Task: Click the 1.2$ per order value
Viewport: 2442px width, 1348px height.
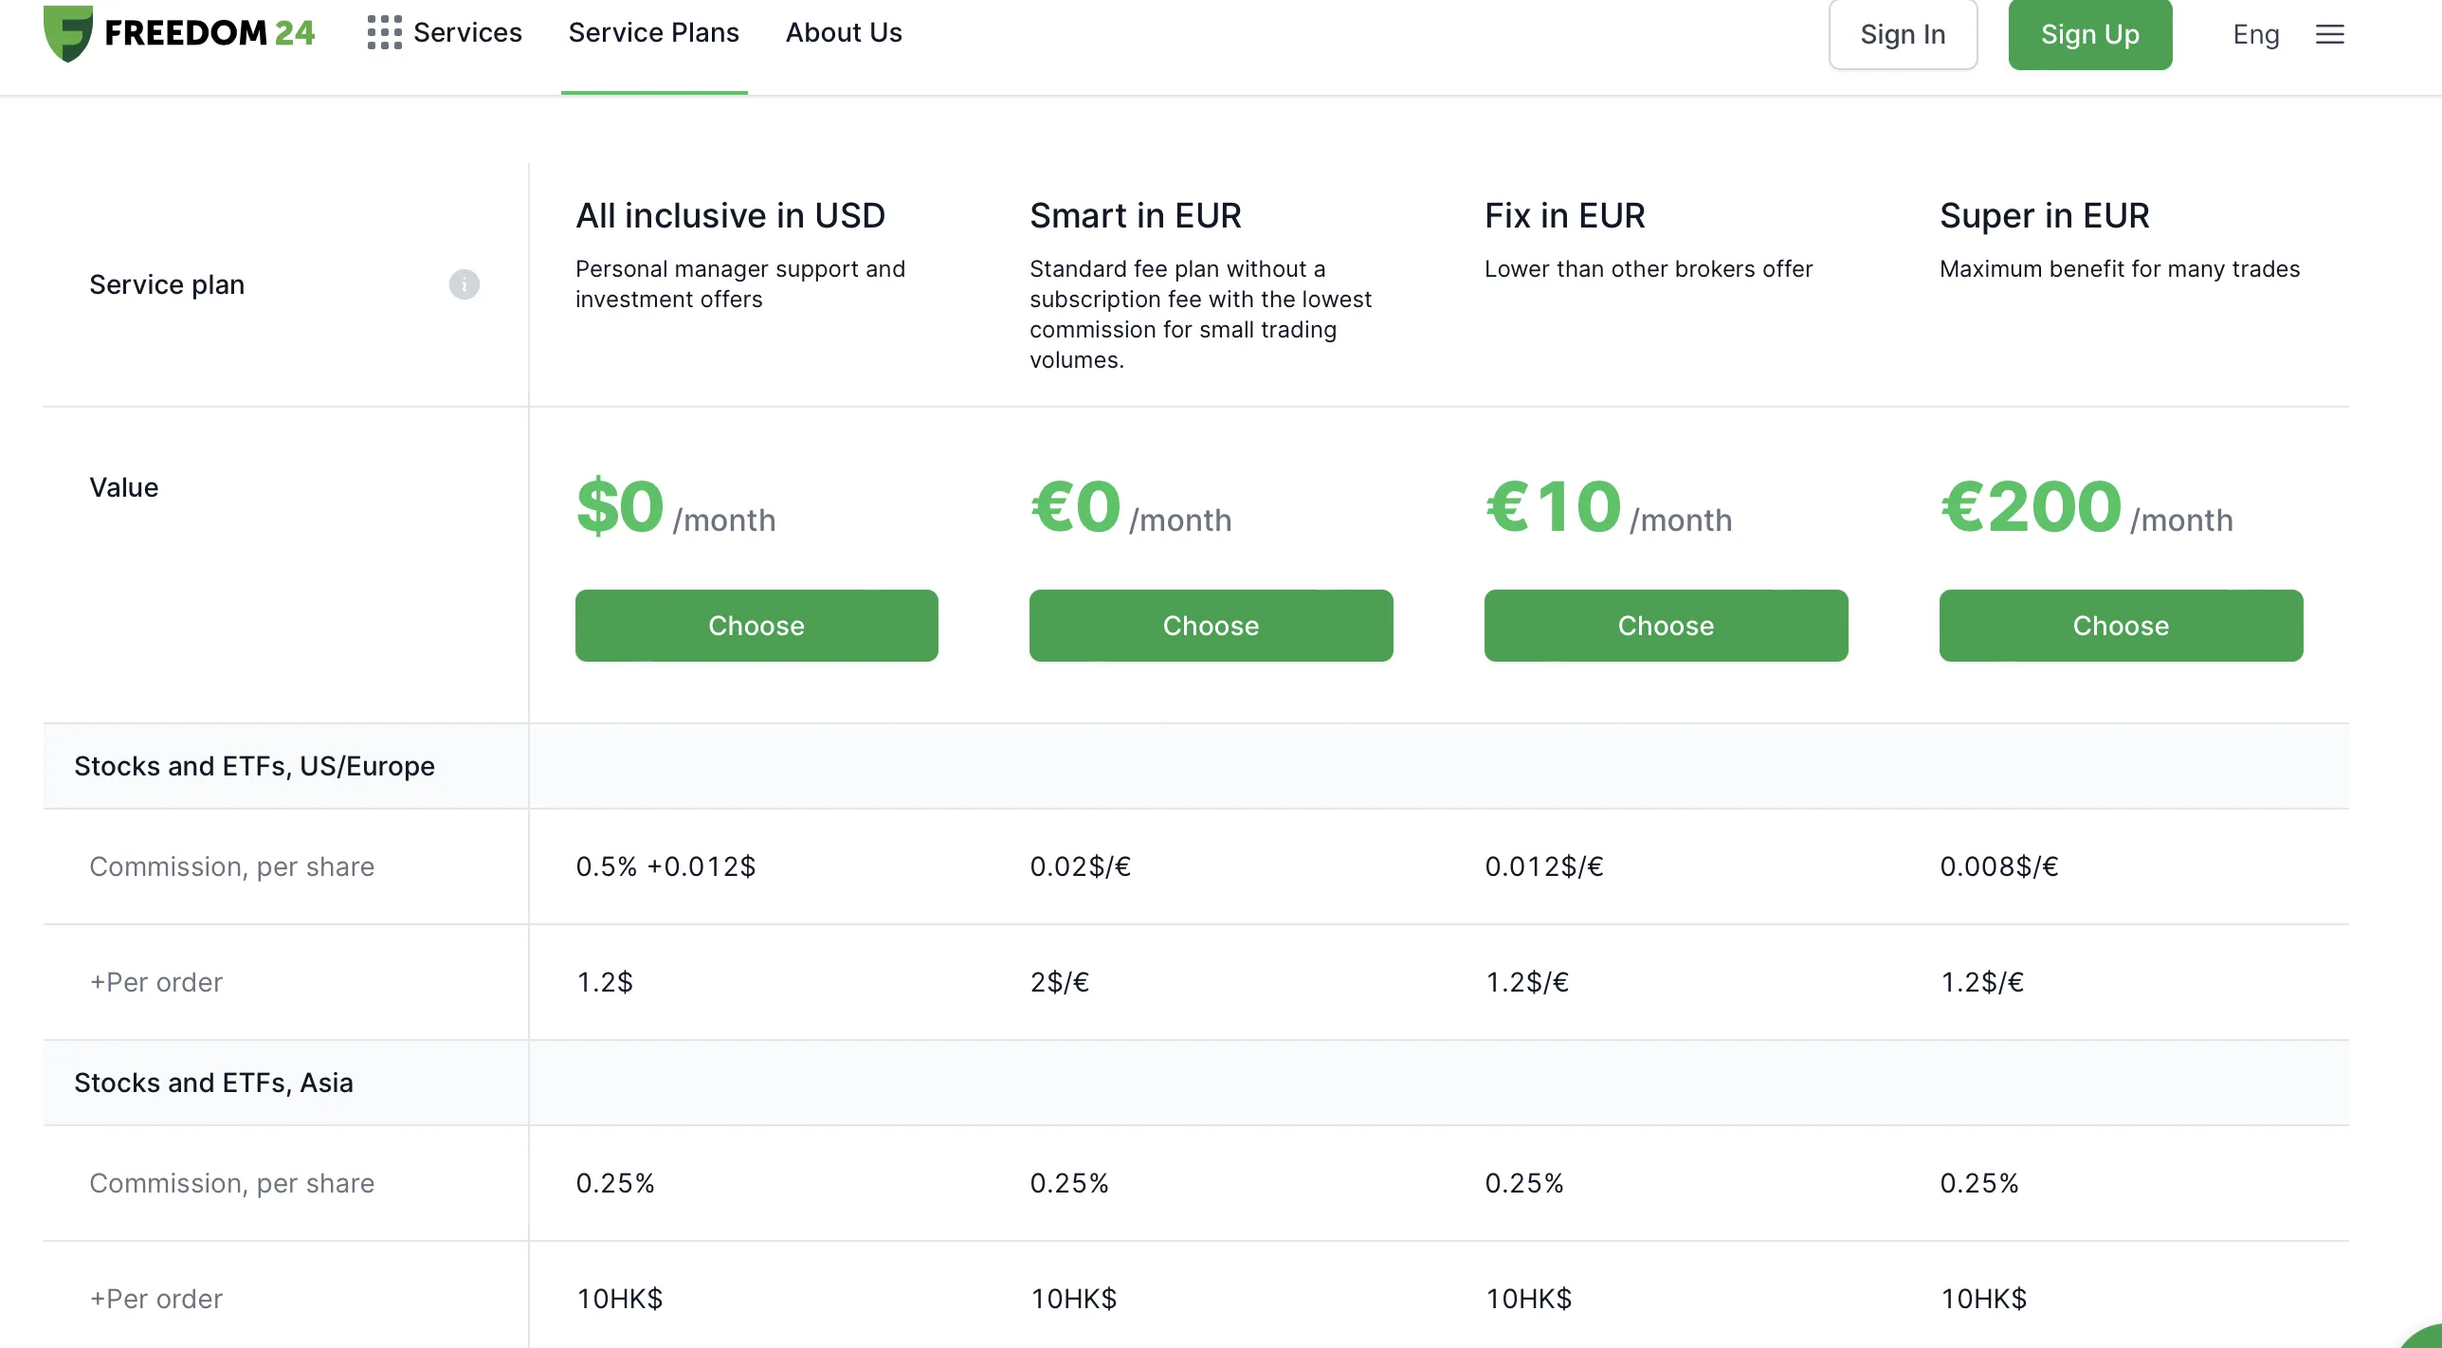Action: click(605, 982)
